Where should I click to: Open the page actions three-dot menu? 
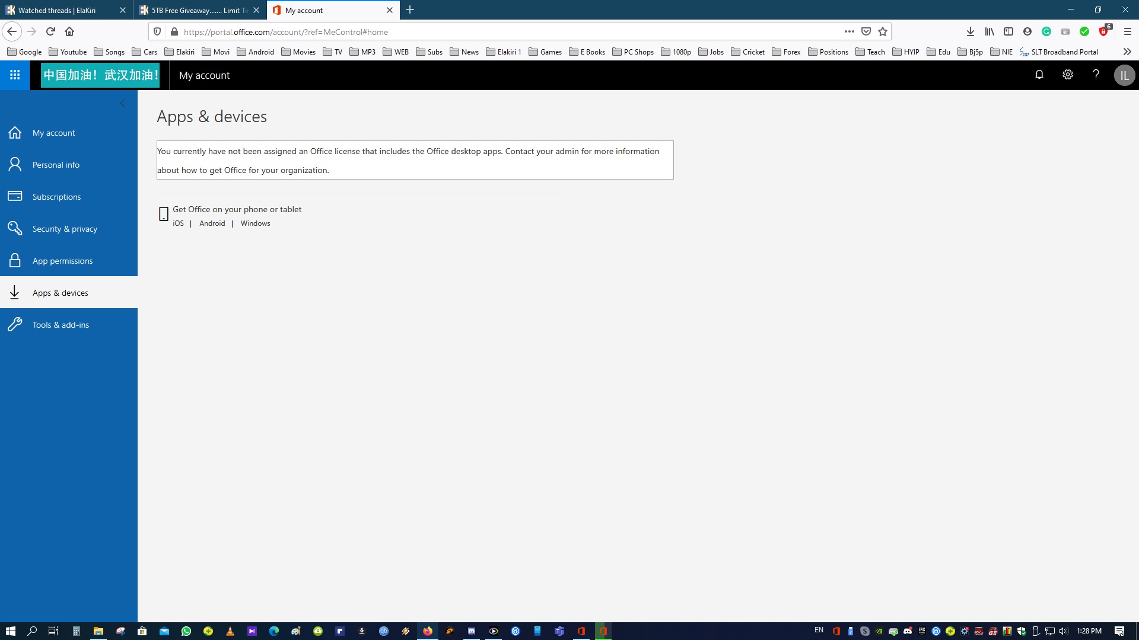click(x=849, y=31)
